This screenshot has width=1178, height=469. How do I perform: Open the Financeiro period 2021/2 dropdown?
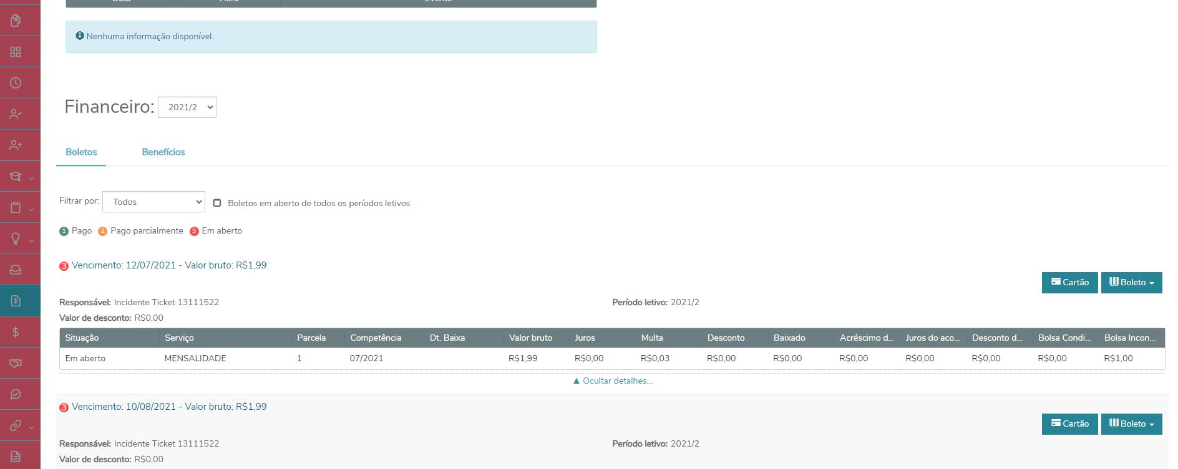(x=187, y=107)
